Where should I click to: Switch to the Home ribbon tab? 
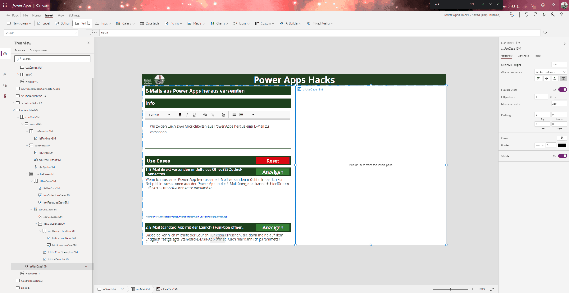[x=36, y=16]
